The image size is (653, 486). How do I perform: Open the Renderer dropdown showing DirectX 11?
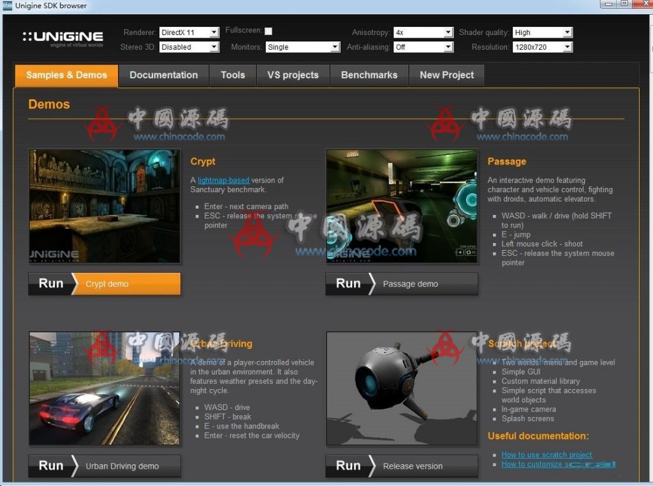click(189, 33)
